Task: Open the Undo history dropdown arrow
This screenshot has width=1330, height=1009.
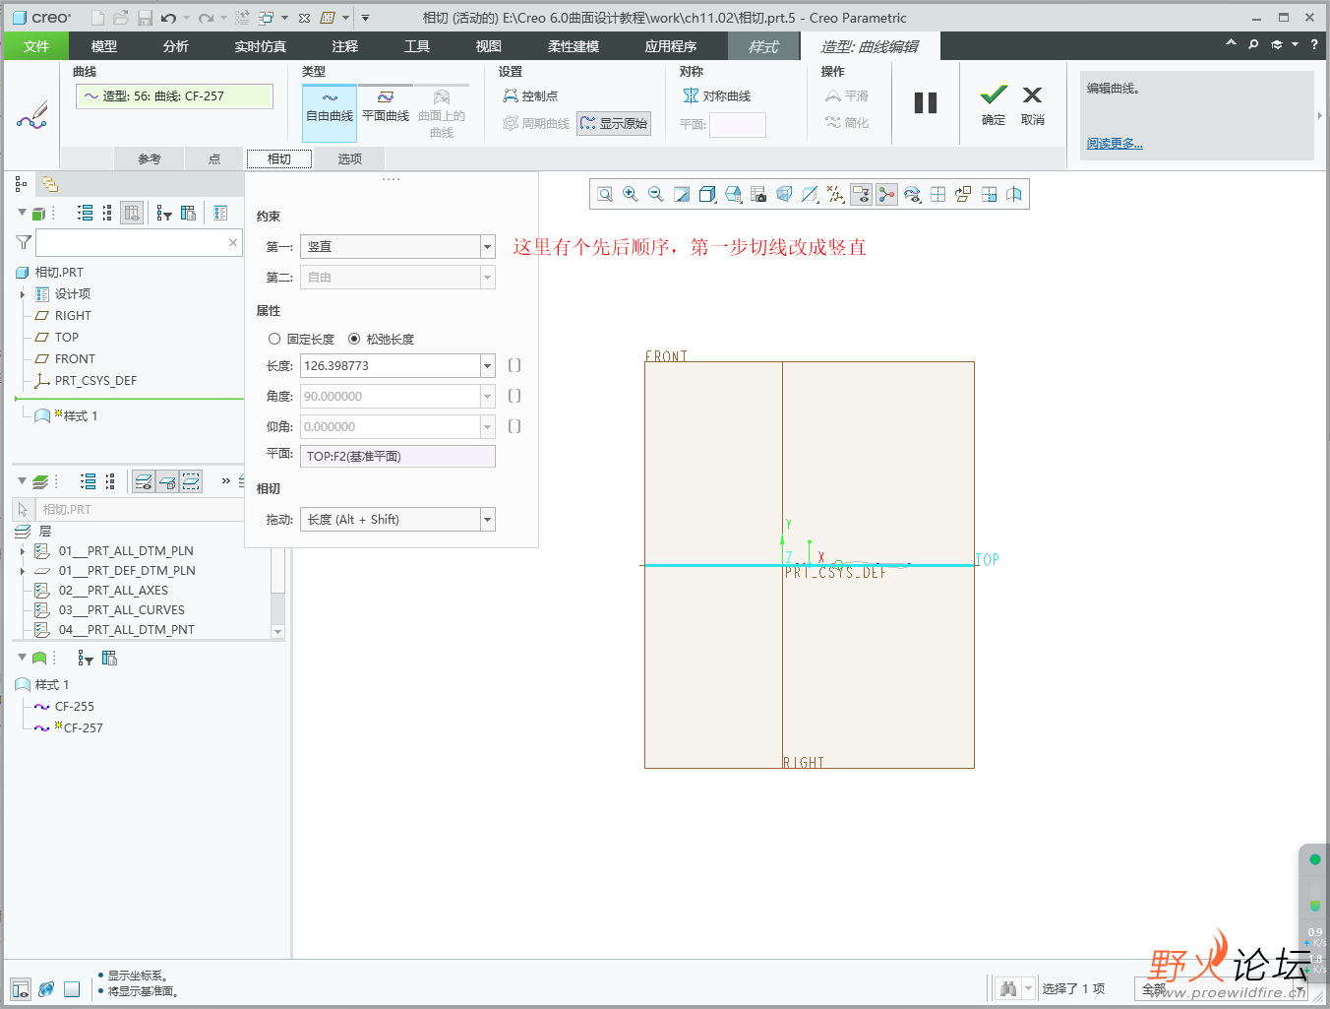Action: coord(187,18)
